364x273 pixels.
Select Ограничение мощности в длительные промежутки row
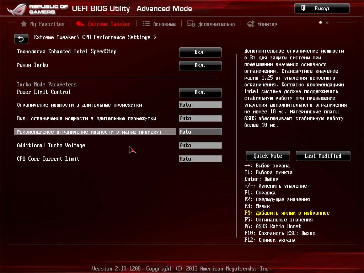[79, 105]
